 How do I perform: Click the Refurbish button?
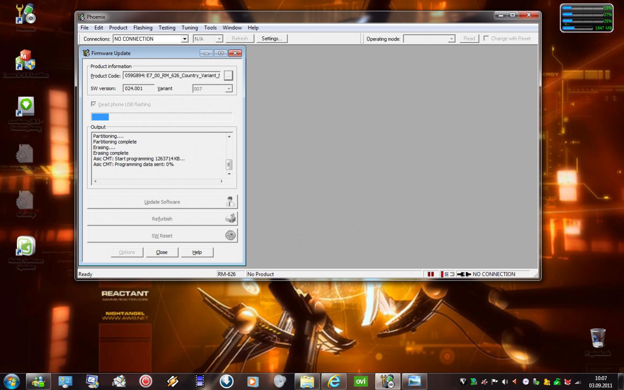click(162, 219)
